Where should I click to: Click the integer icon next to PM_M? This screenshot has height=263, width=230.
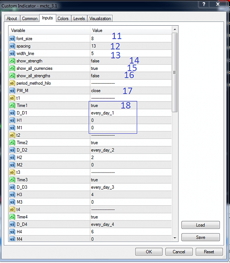coord(12,90)
